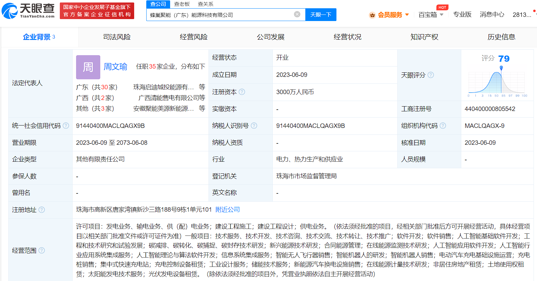Clear the search box with the X icon
This screenshot has height=281, width=537.
(297, 14)
